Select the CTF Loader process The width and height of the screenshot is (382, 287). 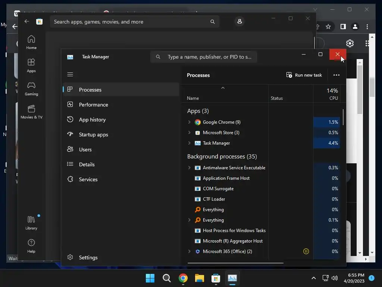[x=261, y=199]
